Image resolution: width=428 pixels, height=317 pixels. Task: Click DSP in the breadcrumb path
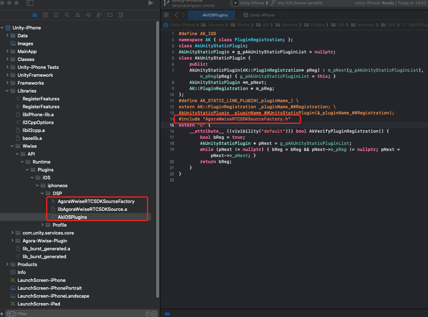point(388,25)
